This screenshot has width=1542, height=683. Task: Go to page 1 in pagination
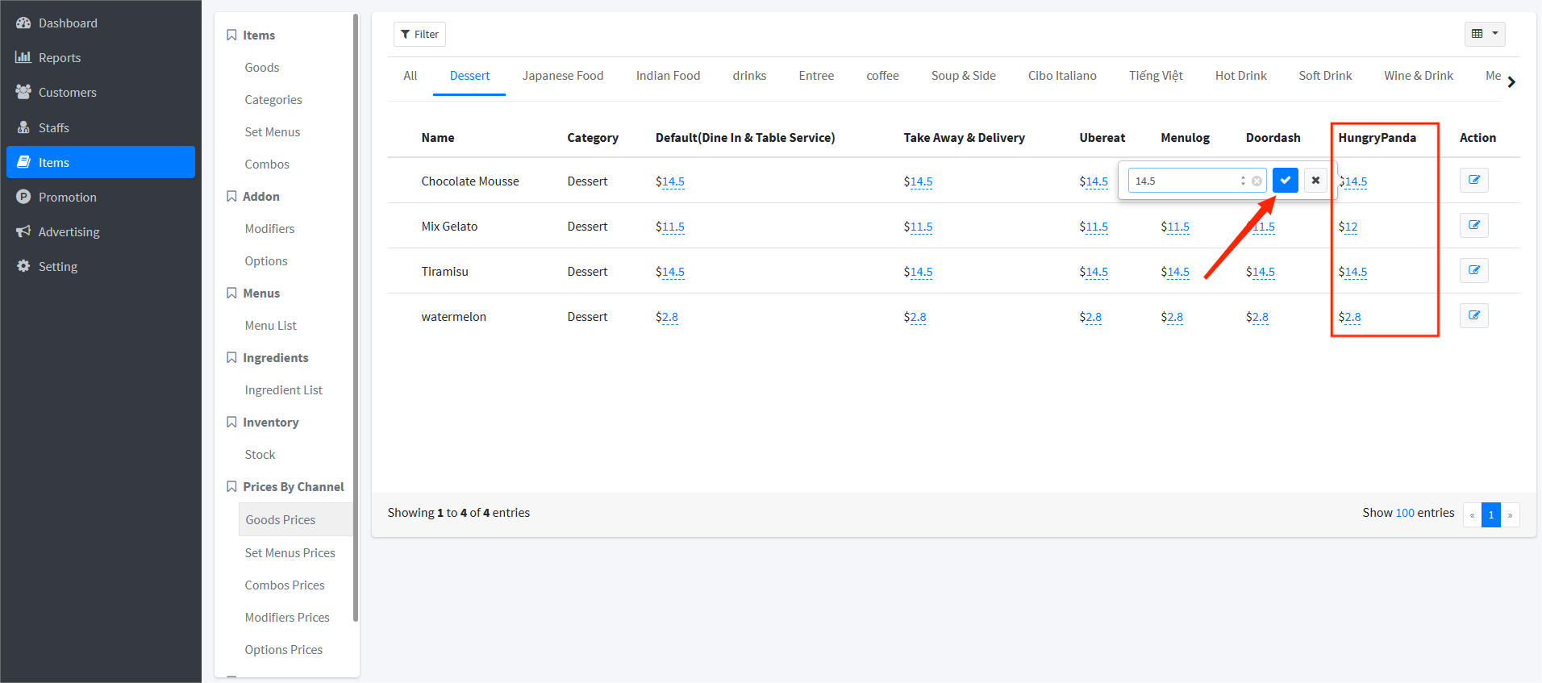1491,514
